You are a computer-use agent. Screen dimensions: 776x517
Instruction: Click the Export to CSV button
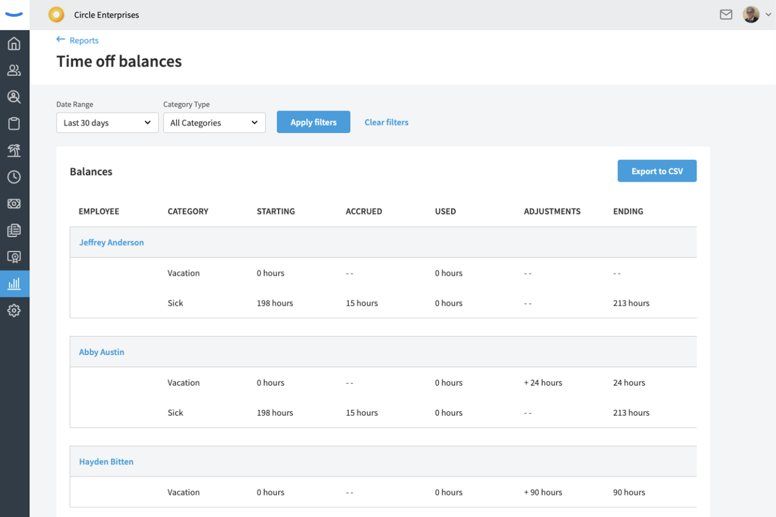[x=656, y=171]
